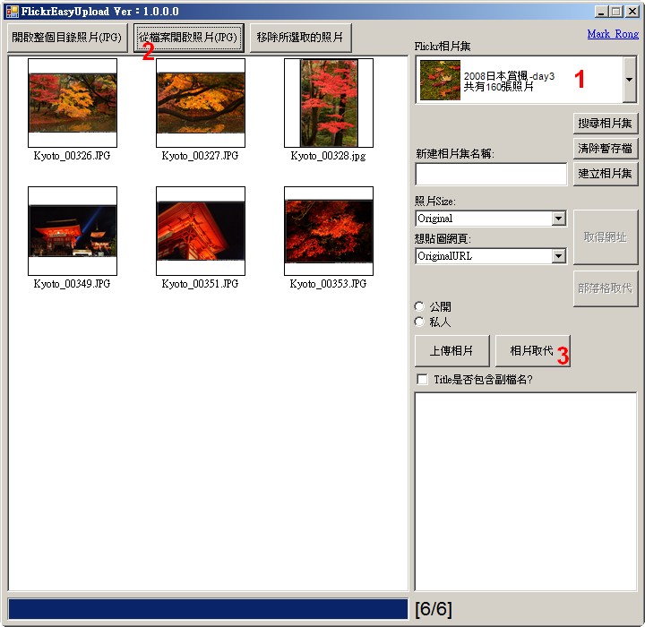Select thumbnail Kyoto_00349.JPG

pos(73,231)
